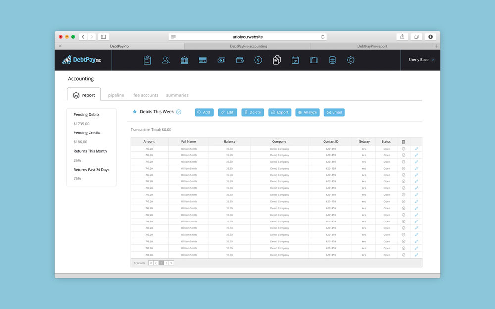Image resolution: width=495 pixels, height=309 pixels.
Task: Click the bank building icon in navbar
Action: tap(184, 60)
